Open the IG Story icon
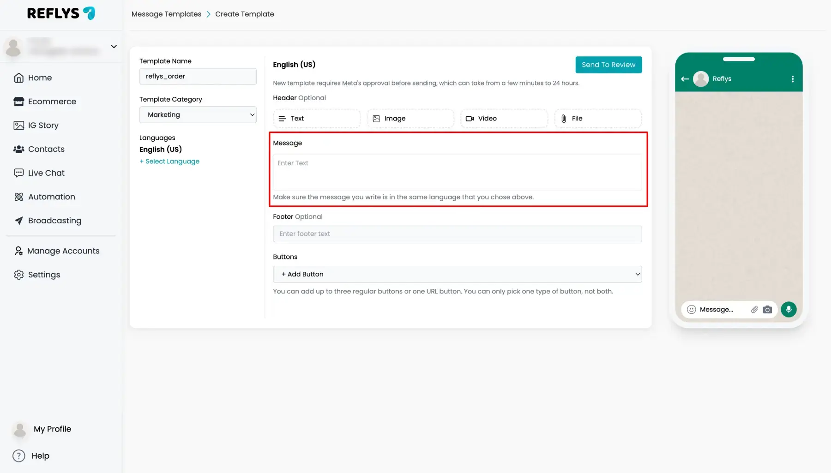The height and width of the screenshot is (473, 831). click(x=18, y=126)
